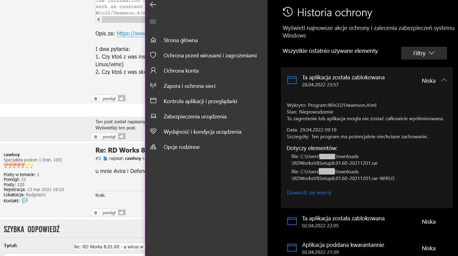Click the shield icon for virus protection

coord(153,55)
